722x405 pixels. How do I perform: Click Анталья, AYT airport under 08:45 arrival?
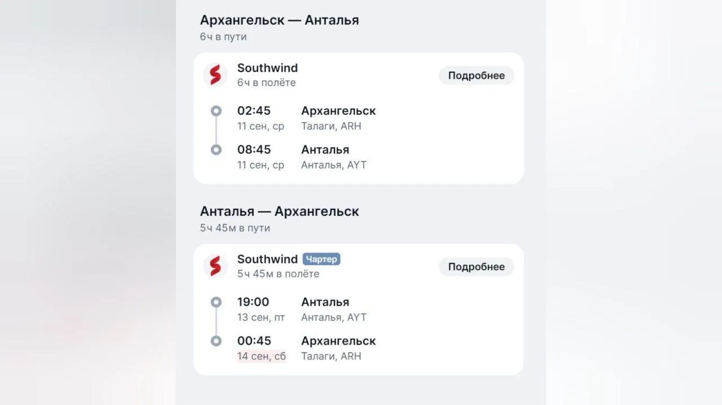pos(334,165)
